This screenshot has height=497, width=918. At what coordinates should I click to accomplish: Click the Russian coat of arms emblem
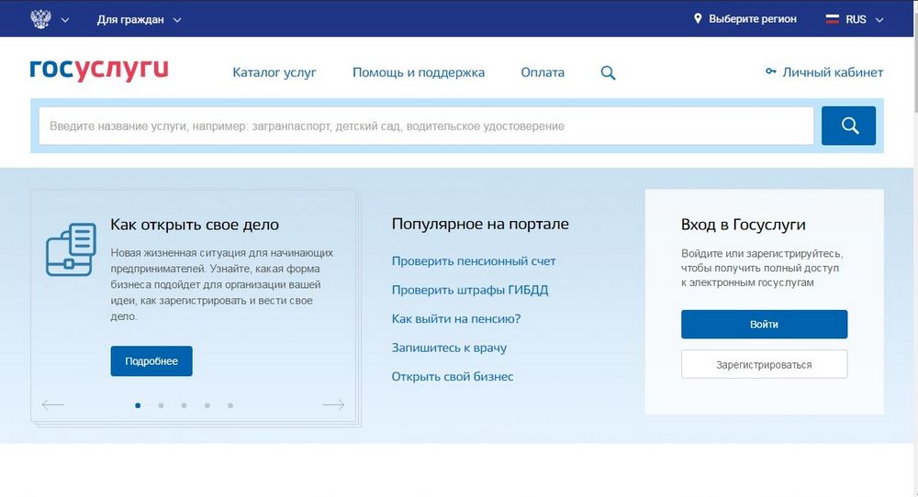point(40,18)
